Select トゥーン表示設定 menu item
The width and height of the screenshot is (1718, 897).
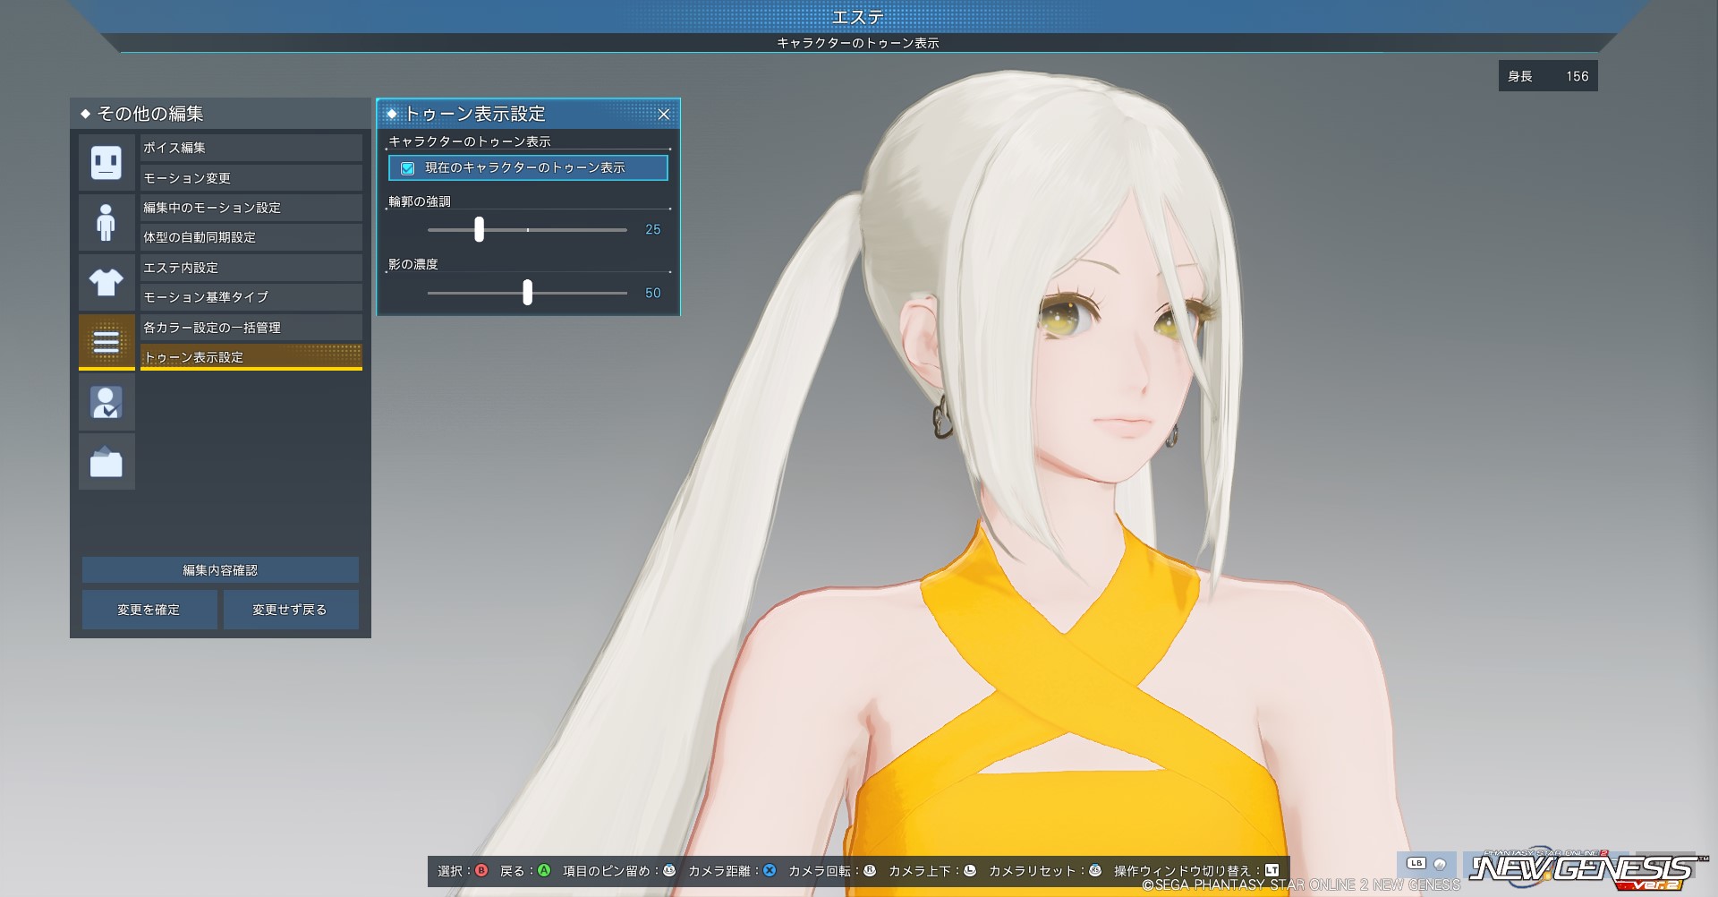pyautogui.click(x=251, y=357)
